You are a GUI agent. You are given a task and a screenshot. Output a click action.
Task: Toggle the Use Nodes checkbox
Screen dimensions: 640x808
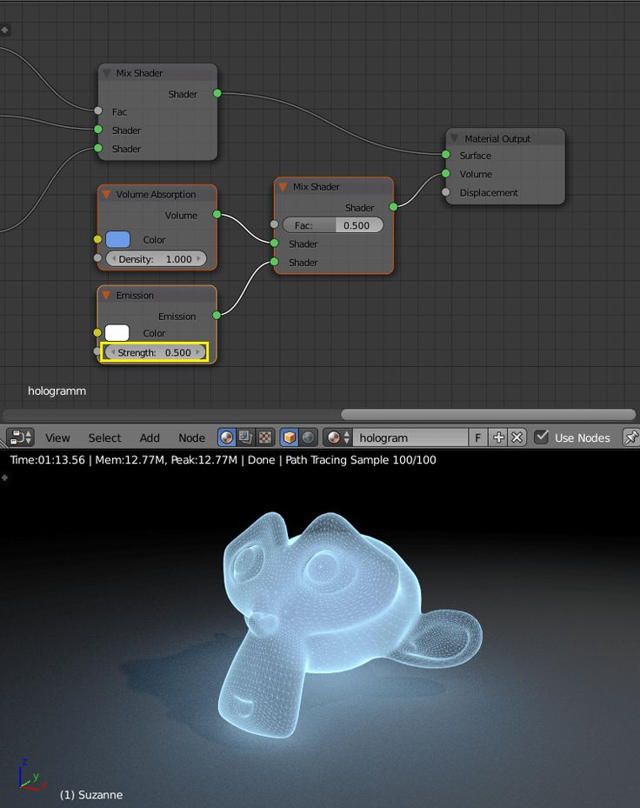click(541, 437)
